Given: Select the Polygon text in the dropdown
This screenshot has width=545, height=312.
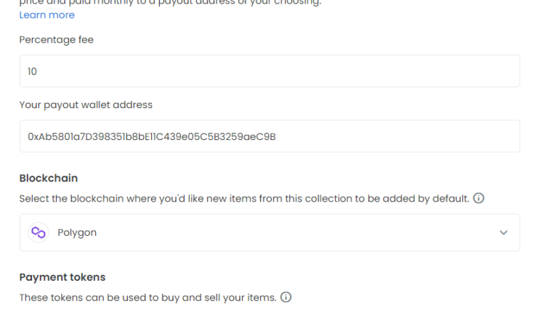Looking at the screenshot, I should tap(77, 233).
